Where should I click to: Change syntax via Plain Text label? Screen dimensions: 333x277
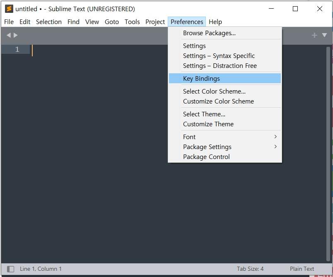(x=302, y=269)
